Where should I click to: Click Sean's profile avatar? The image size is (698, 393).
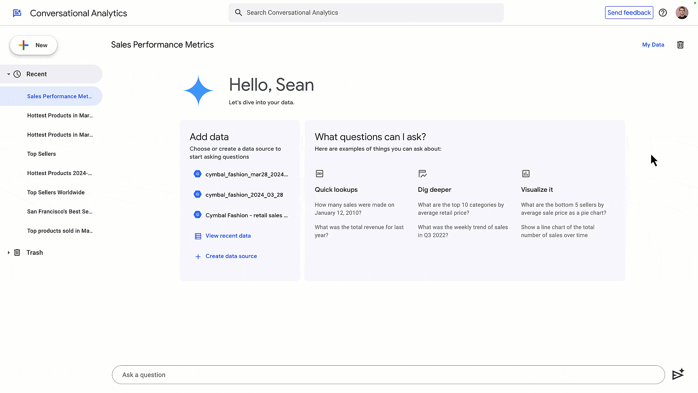[x=682, y=12]
